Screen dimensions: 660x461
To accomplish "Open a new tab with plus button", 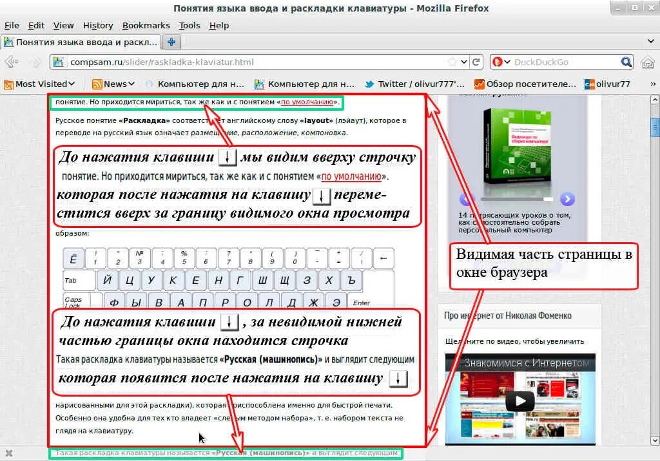I will tap(171, 42).
